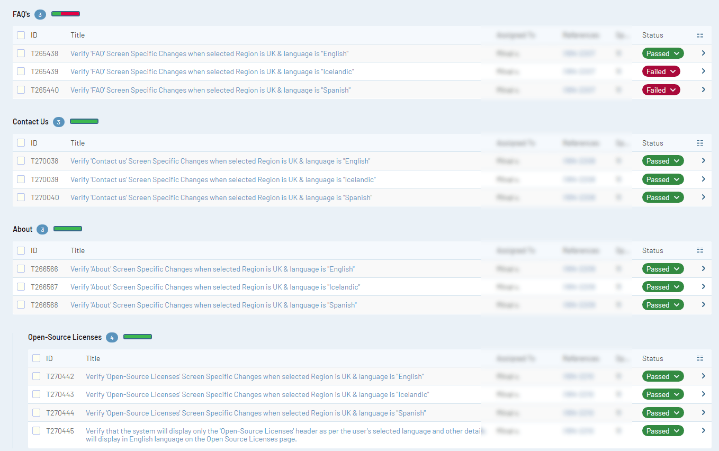
Task: Click the Open-Source Licenses section heading
Action: (x=65, y=337)
